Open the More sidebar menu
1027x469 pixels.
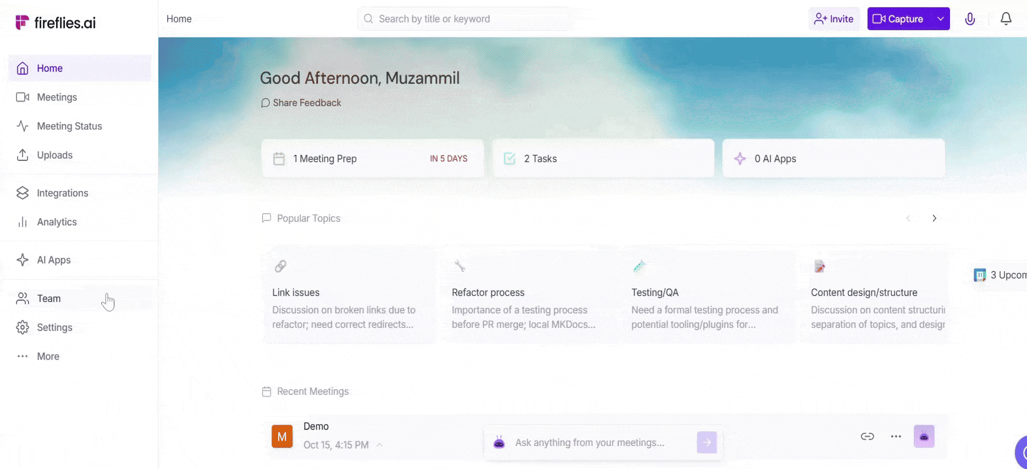(x=48, y=356)
